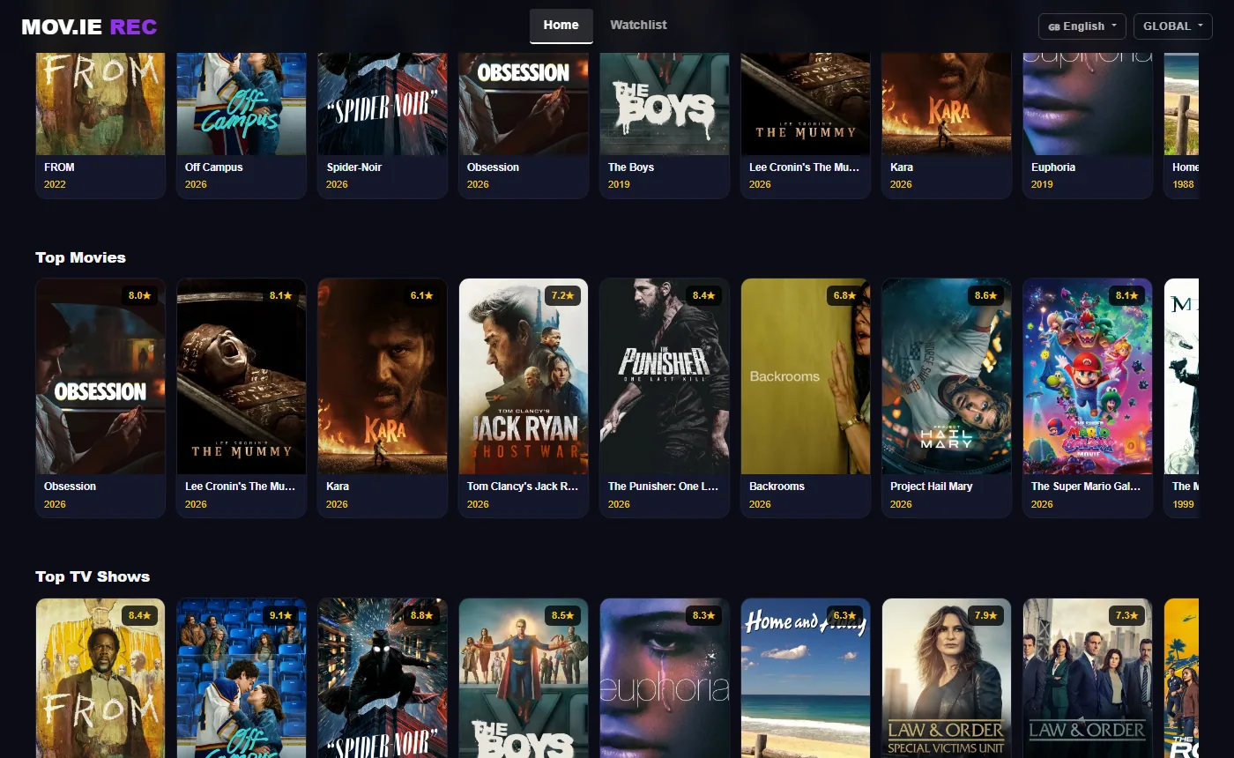Switch to the Home tab

561,26
